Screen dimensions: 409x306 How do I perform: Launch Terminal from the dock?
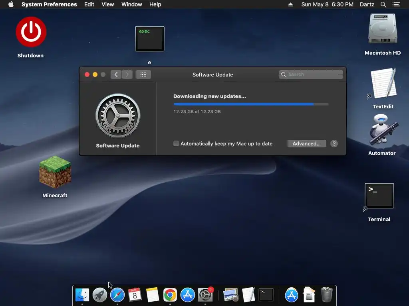click(266, 295)
